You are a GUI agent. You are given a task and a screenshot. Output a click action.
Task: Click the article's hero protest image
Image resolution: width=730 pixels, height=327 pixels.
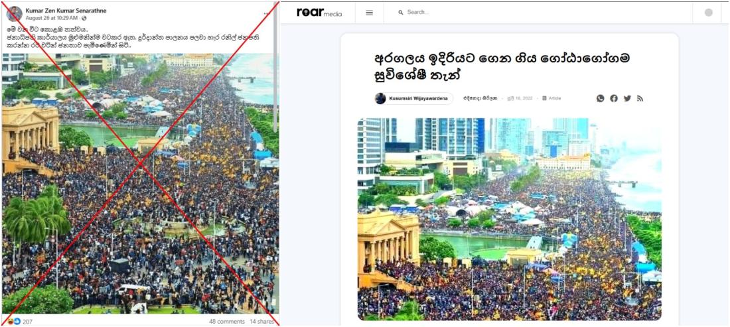coord(509,219)
